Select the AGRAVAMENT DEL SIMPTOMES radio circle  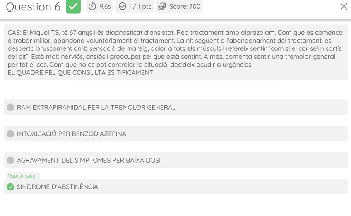pos(11,161)
